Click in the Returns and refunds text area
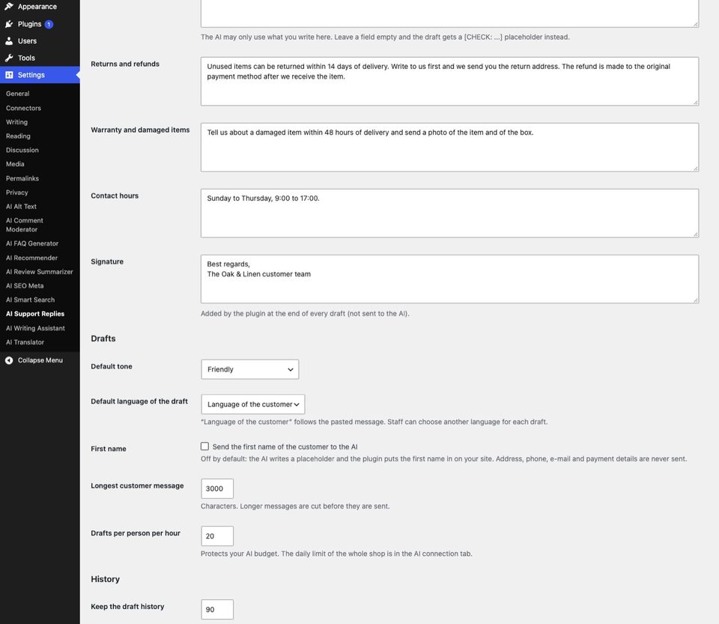 coord(449,81)
